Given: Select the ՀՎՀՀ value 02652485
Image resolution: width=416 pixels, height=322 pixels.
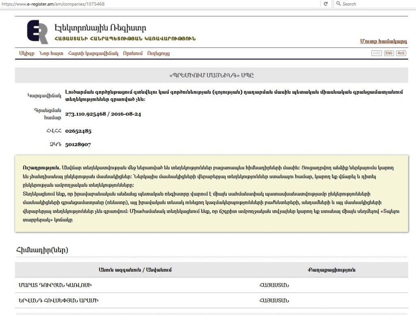Looking at the screenshot, I should [78, 131].
